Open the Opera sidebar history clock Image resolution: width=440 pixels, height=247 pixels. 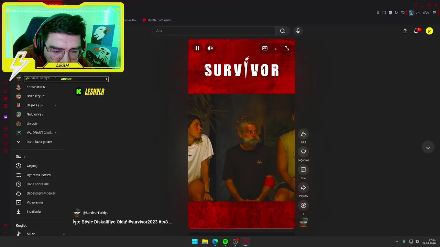[x=5, y=136]
